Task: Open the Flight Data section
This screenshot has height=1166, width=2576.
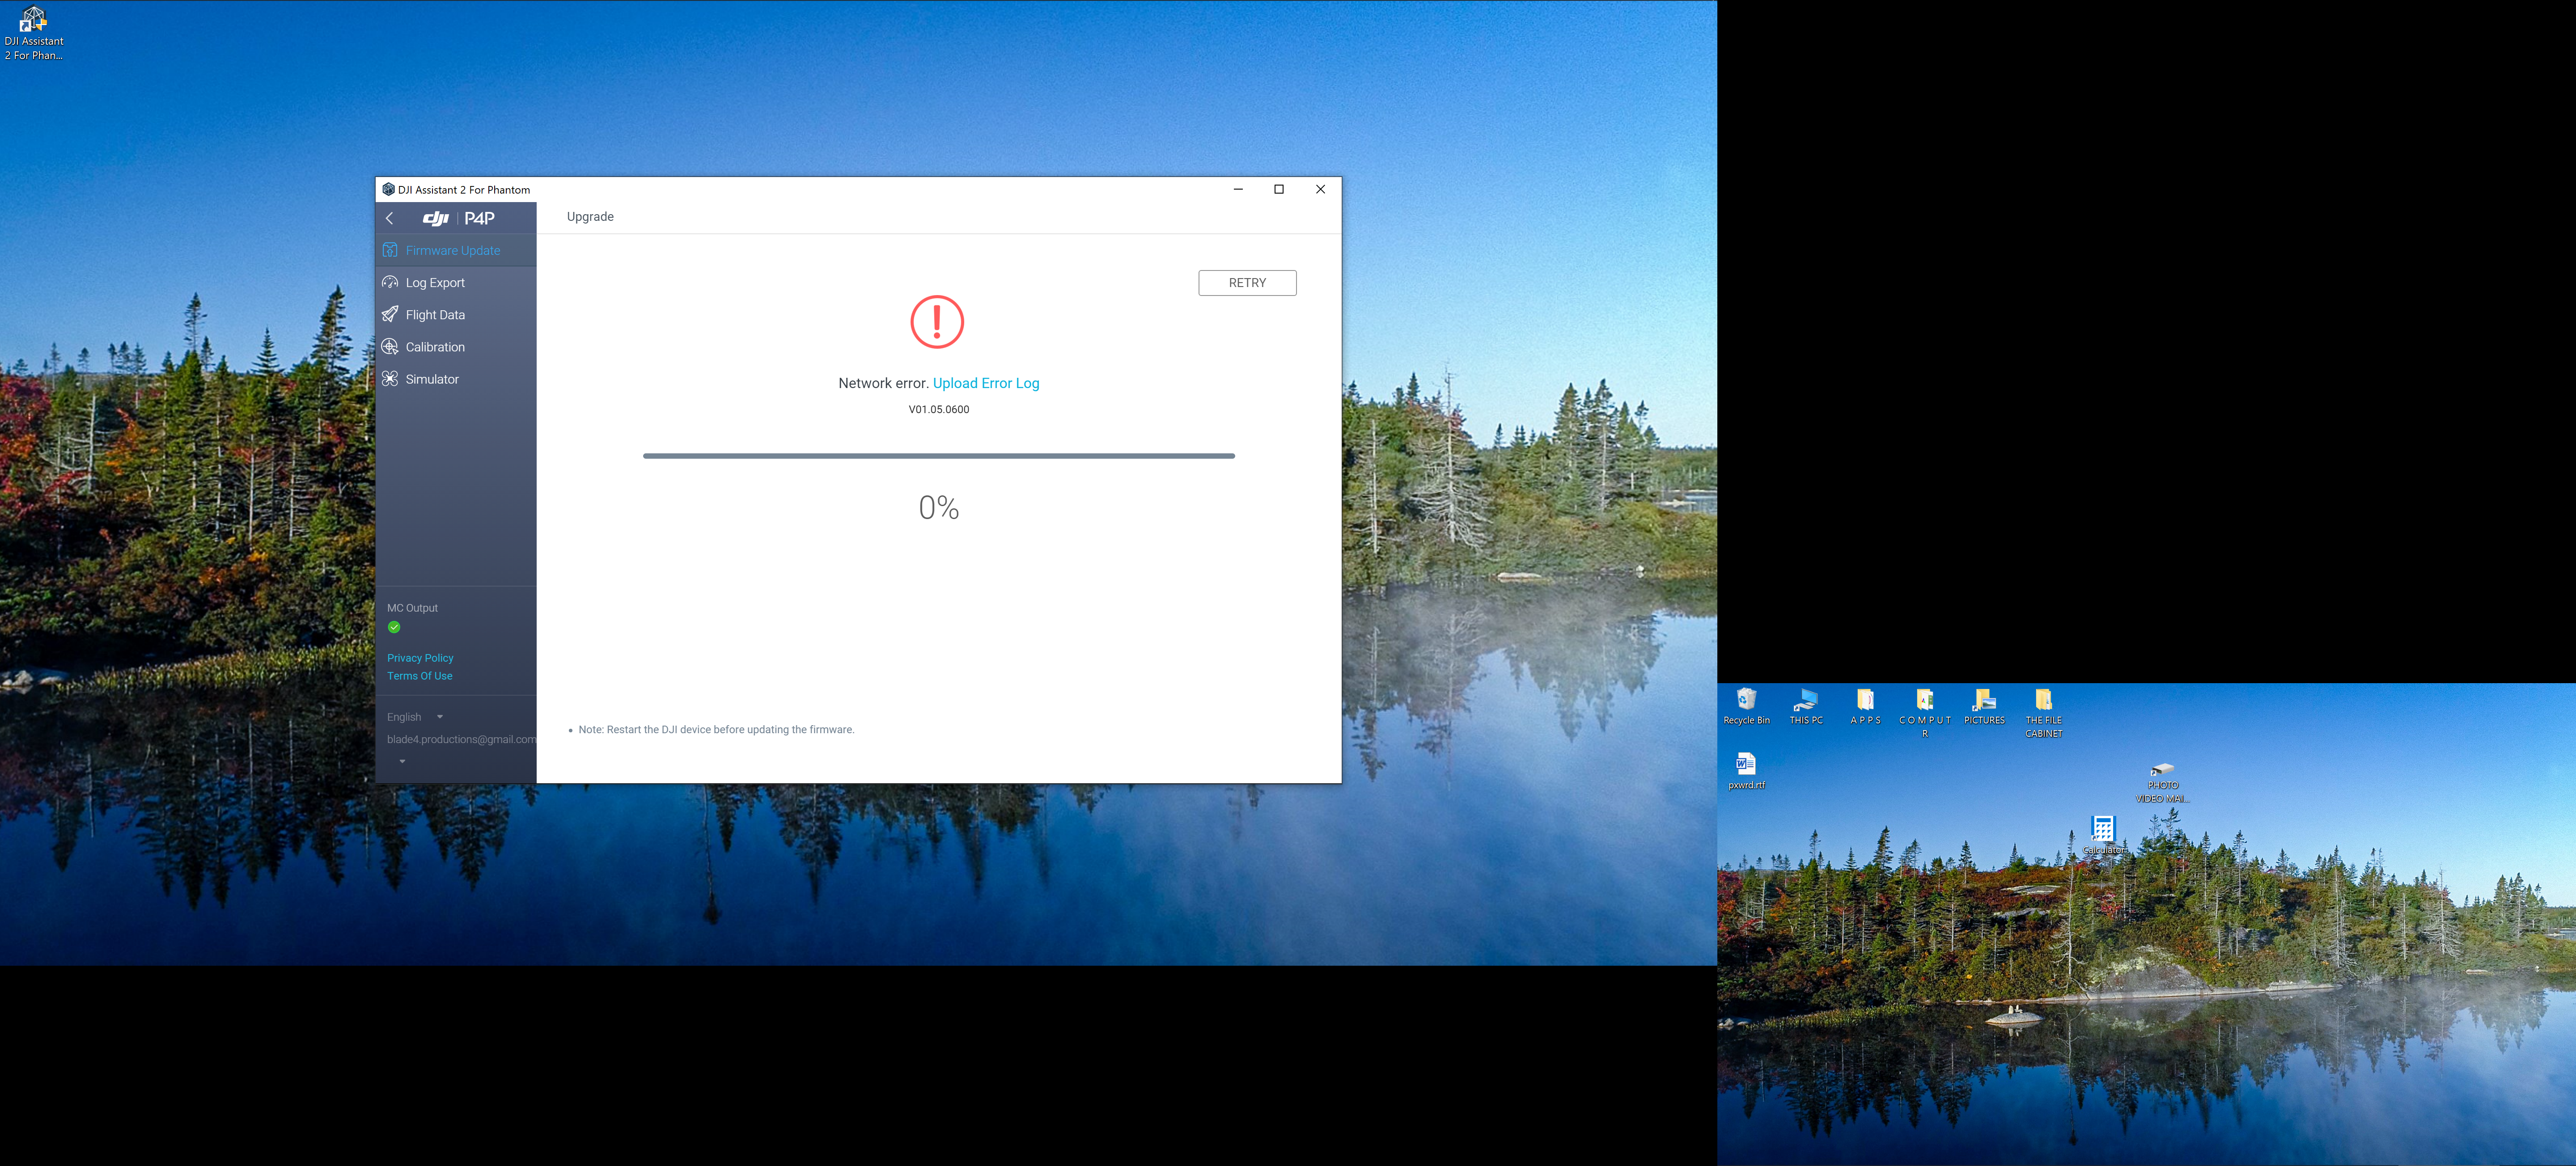Action: tap(456, 315)
